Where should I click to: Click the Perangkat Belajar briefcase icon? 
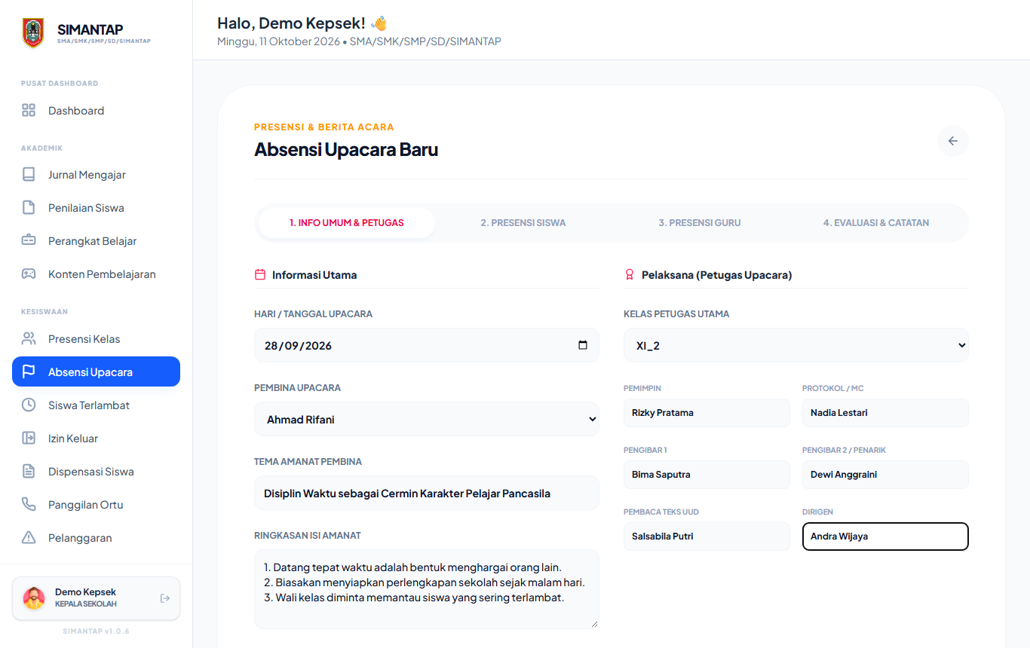pyautogui.click(x=29, y=241)
